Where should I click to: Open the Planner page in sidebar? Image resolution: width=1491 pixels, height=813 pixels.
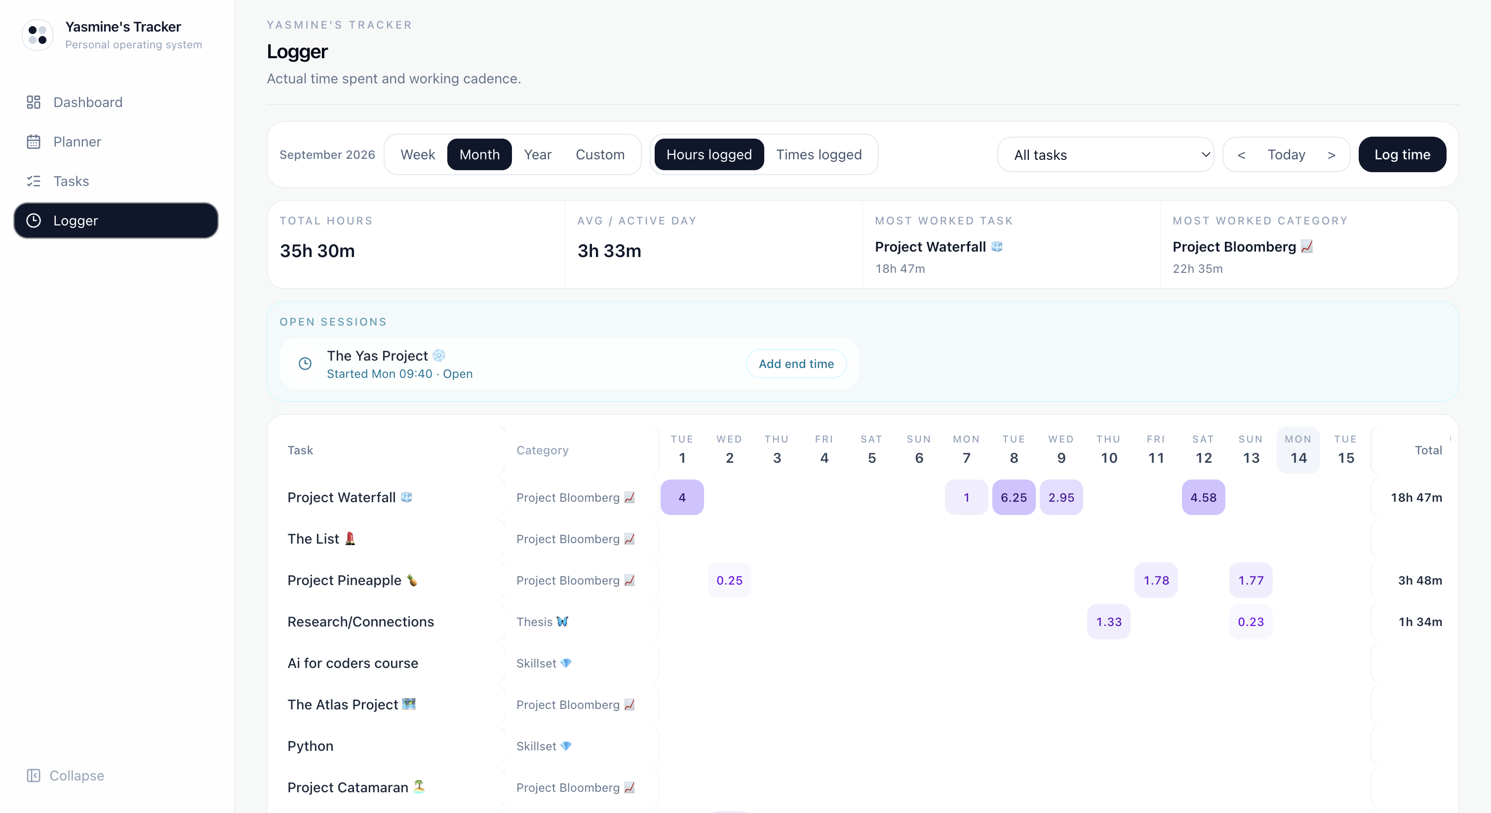tap(116, 142)
